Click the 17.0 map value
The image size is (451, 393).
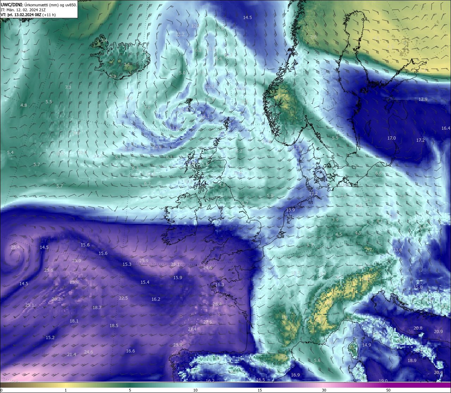(x=391, y=138)
